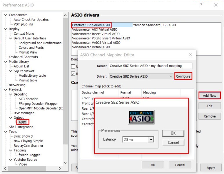Image resolution: width=224 pixels, height=174 pixels.
Task: Select Keyboard Shortcuts page
Action: tap(23, 57)
